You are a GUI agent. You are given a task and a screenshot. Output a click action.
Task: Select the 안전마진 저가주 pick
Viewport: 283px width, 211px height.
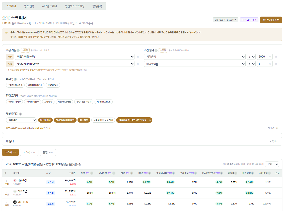[x=35, y=85]
